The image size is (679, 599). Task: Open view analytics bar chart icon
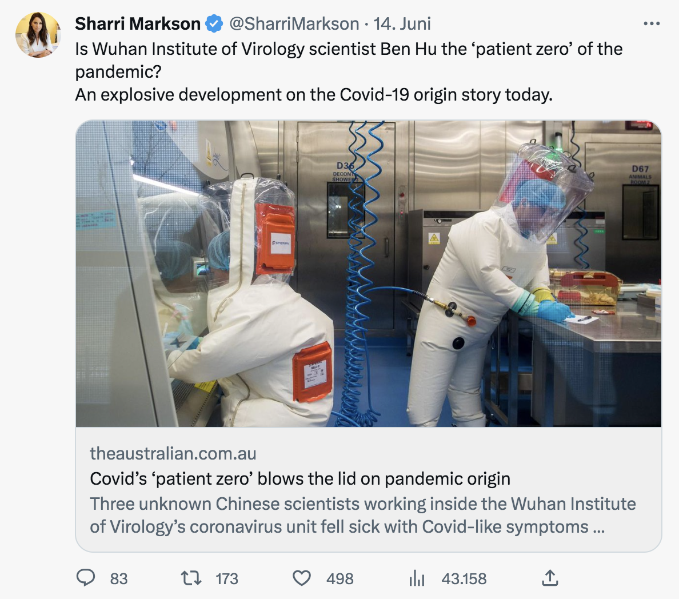tap(417, 578)
